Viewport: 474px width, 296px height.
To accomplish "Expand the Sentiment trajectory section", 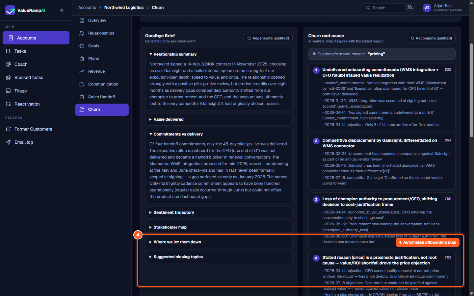I will pyautogui.click(x=219, y=212).
